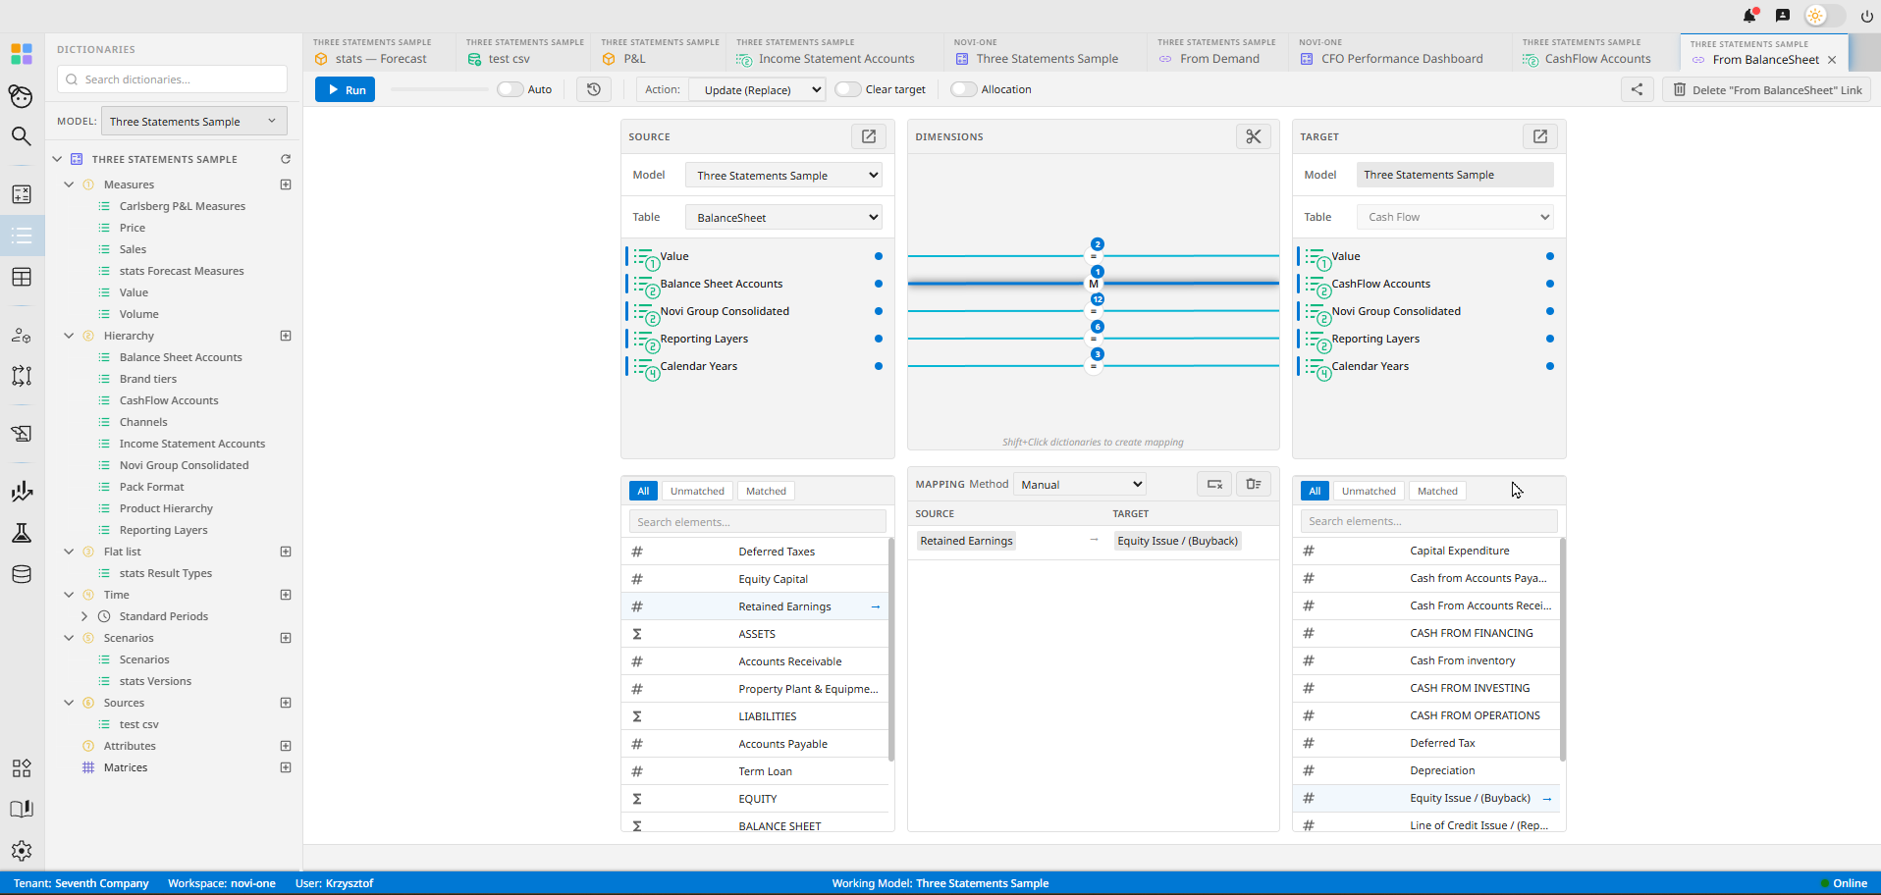Image resolution: width=1881 pixels, height=895 pixels.
Task: Open the Target Table Cash Flow dropdown
Action: [1455, 217]
